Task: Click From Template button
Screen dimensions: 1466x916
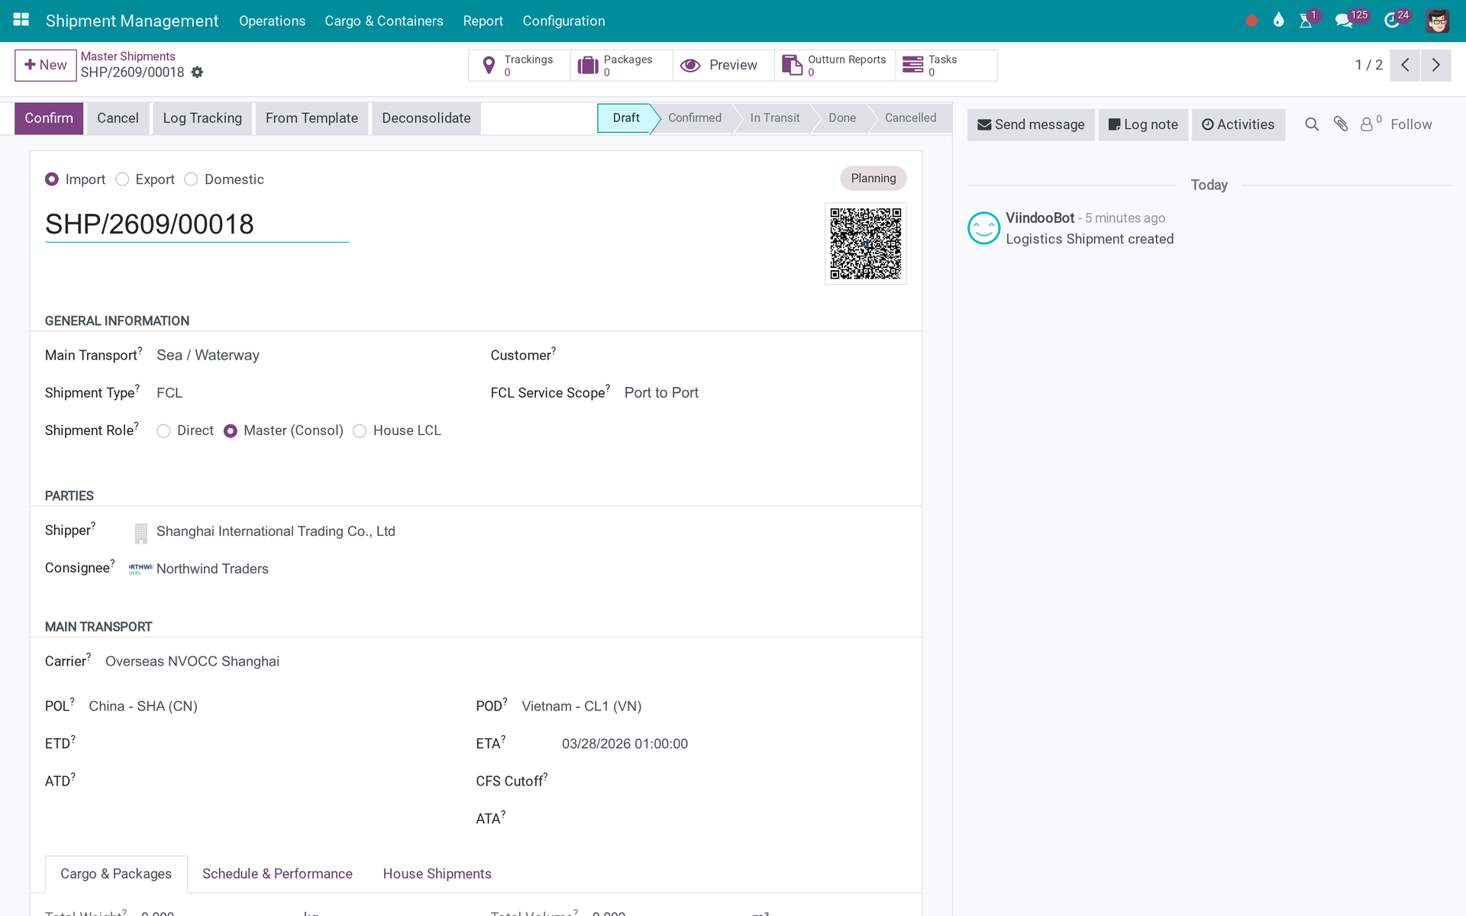Action: click(312, 118)
